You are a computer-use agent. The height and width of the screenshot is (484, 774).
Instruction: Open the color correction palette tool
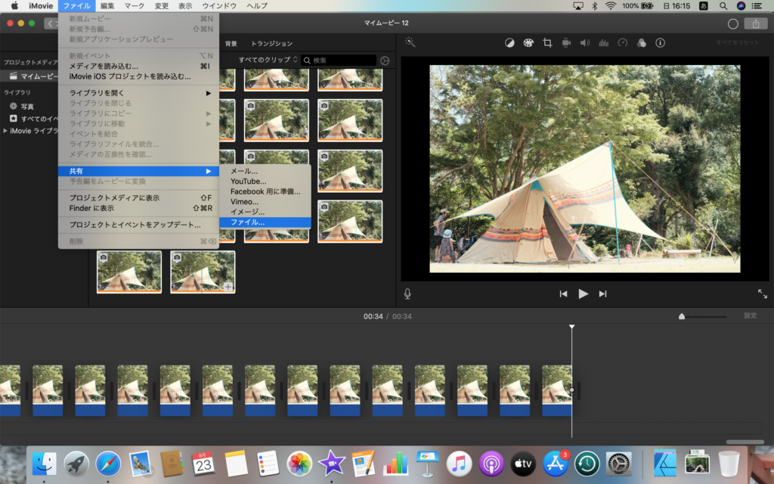[528, 43]
